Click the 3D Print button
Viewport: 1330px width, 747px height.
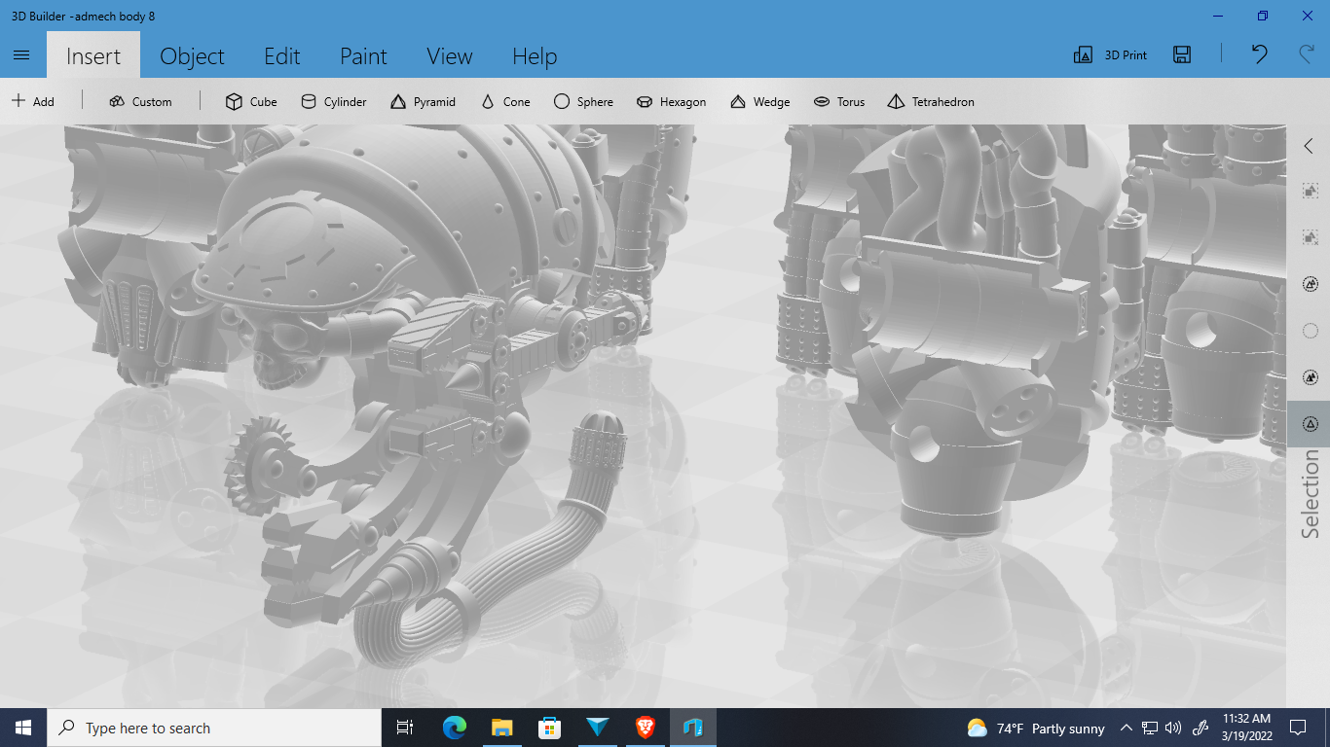[1110, 55]
